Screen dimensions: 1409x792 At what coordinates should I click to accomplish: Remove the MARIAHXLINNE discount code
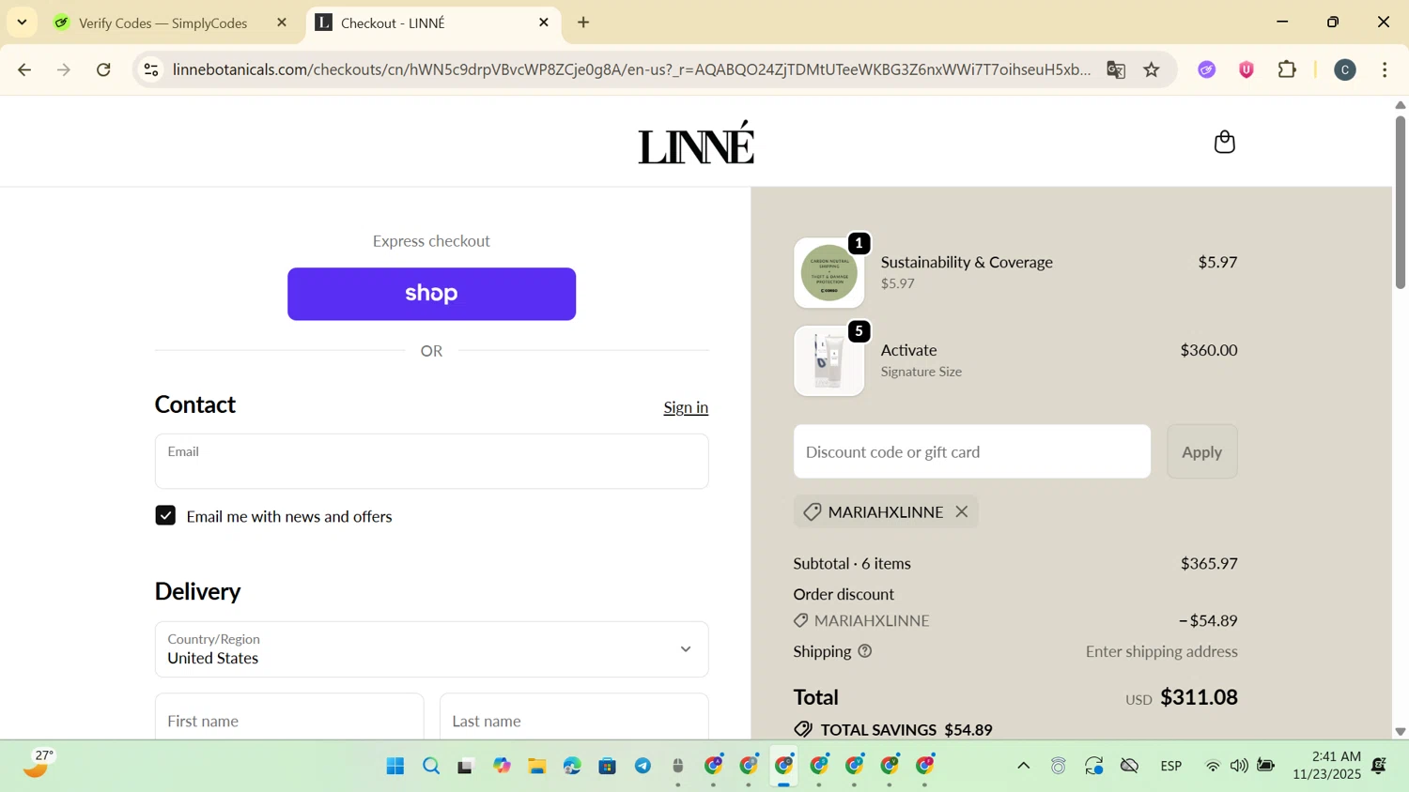(x=962, y=511)
